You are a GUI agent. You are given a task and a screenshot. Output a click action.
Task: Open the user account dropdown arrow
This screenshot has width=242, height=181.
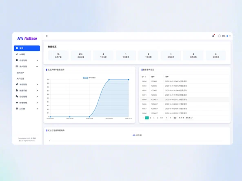(x=230, y=36)
